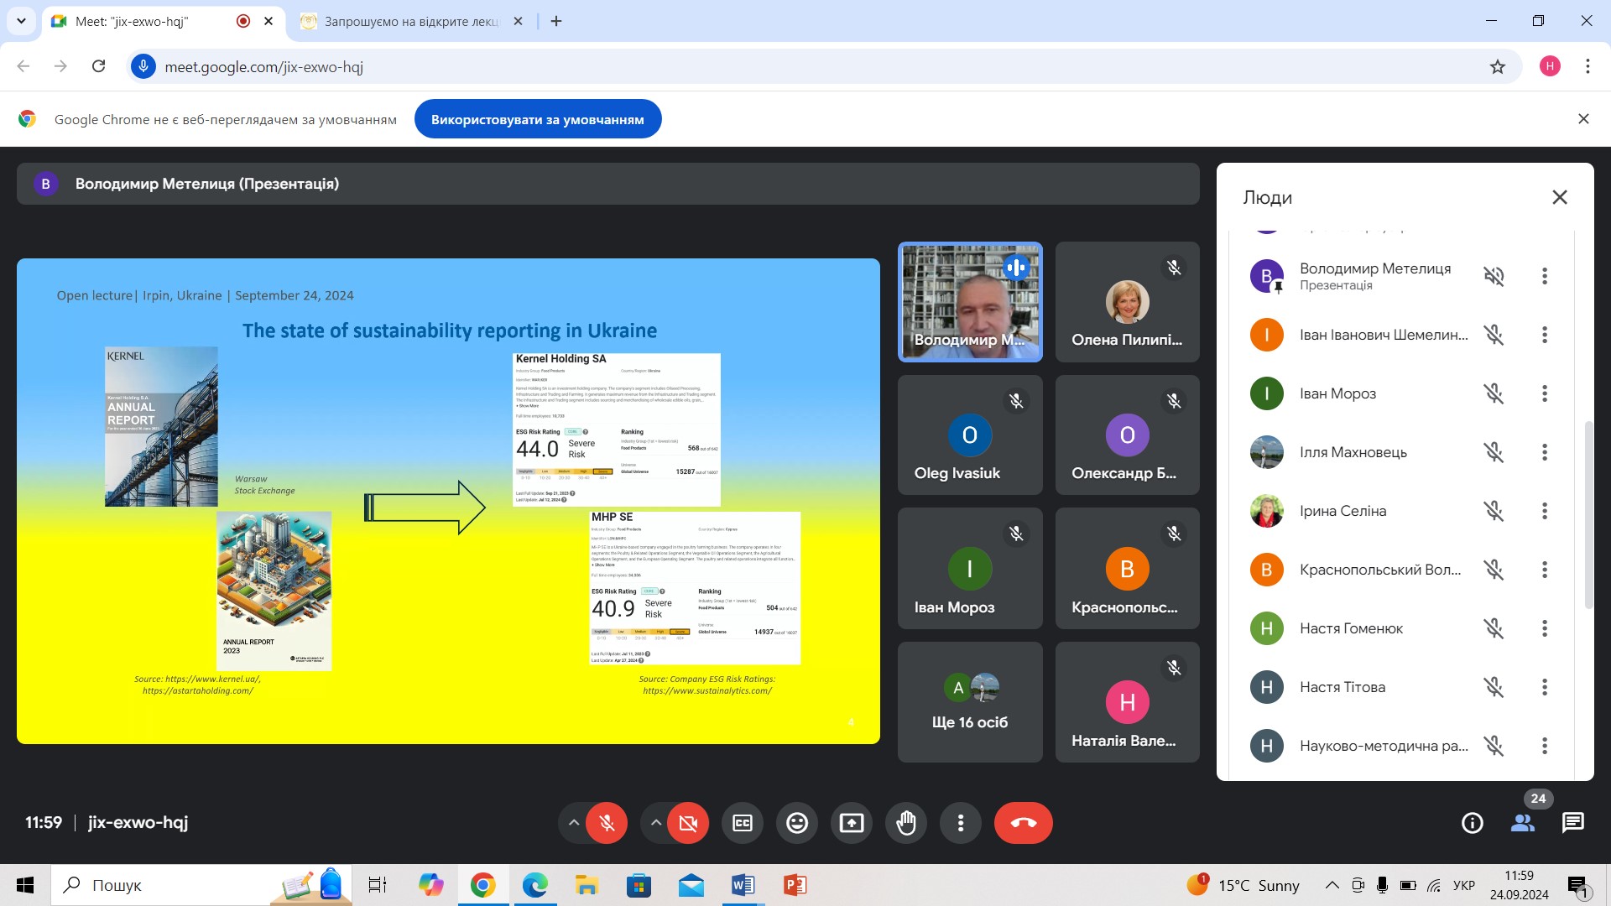Dismiss the default browser notification bar
The height and width of the screenshot is (906, 1611).
point(1583,119)
